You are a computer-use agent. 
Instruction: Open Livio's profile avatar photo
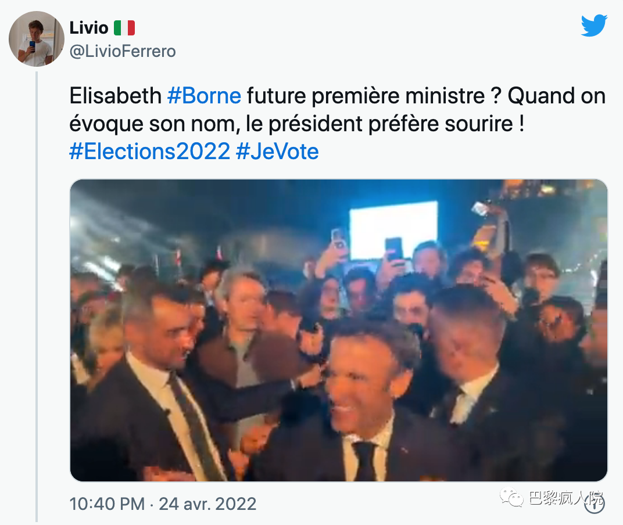[x=36, y=39]
